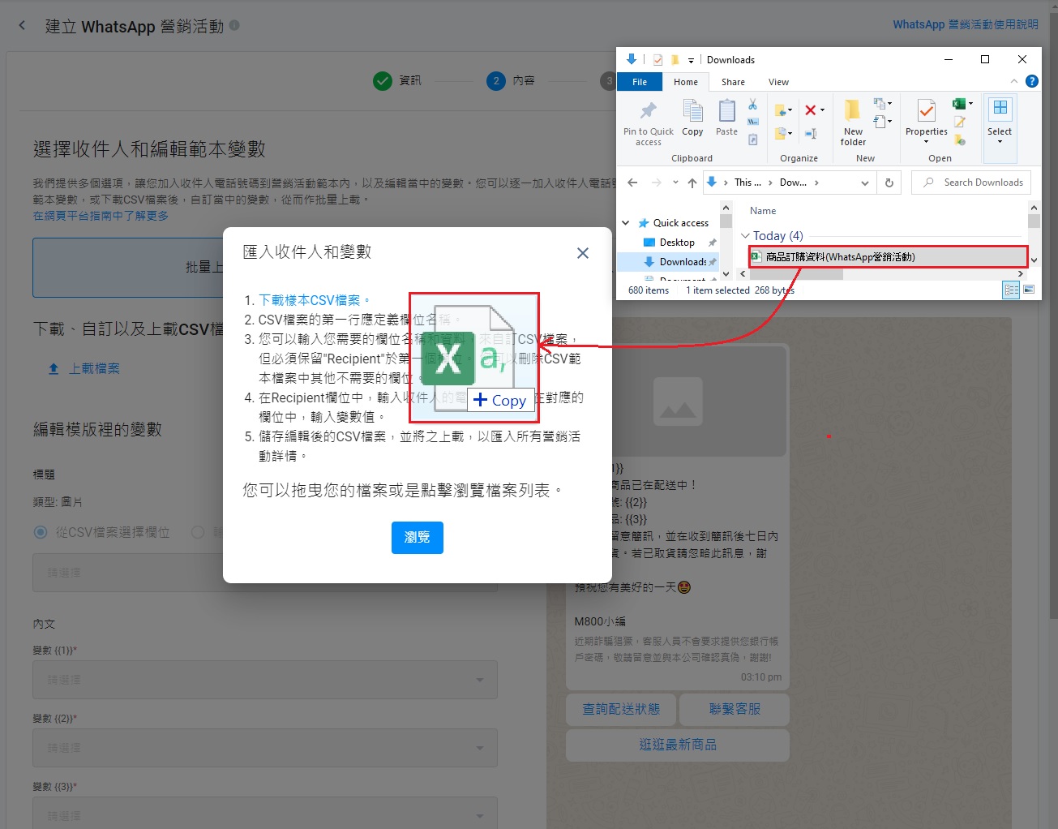Click the Explorer help question mark icon
The image size is (1058, 829).
coord(1031,81)
